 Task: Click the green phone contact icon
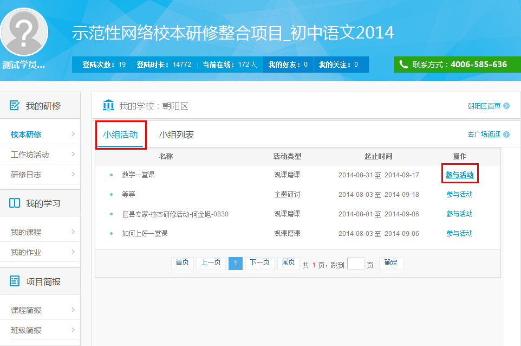pyautogui.click(x=403, y=65)
